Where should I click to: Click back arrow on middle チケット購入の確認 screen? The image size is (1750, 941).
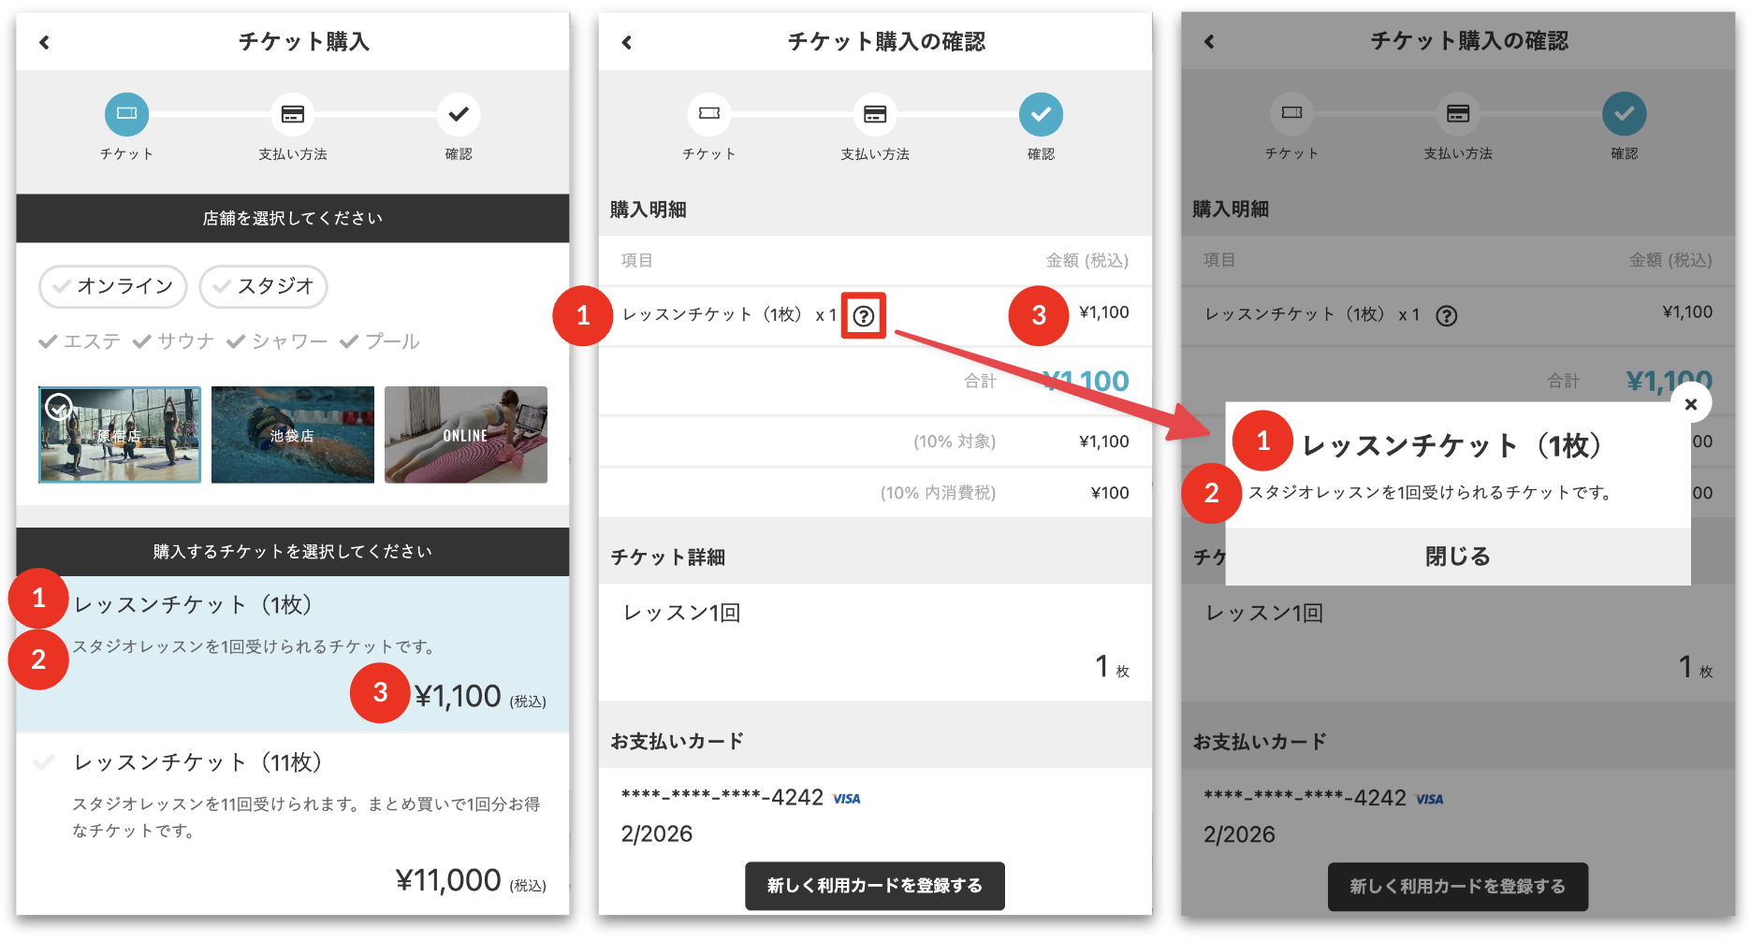[x=627, y=42]
